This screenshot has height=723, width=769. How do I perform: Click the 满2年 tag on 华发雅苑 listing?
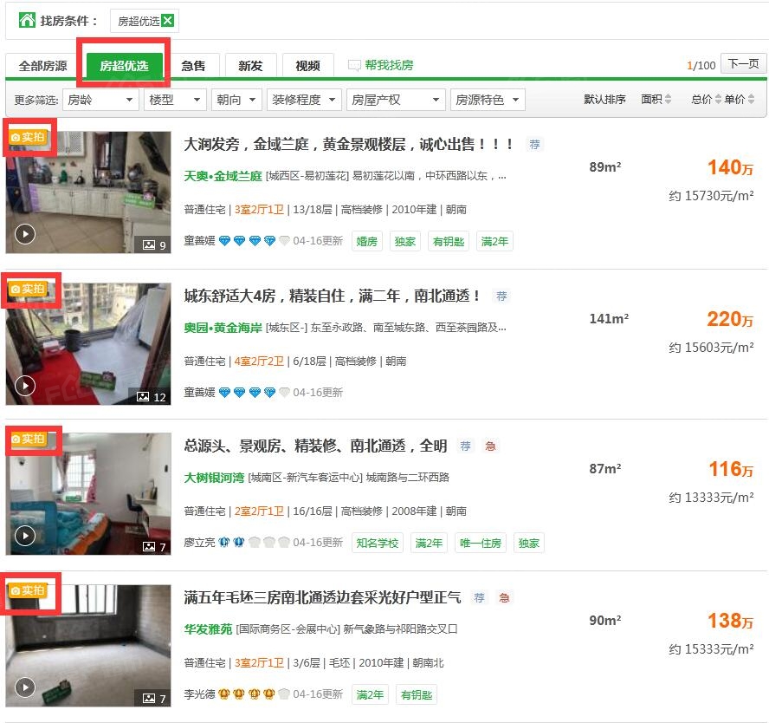(x=370, y=694)
